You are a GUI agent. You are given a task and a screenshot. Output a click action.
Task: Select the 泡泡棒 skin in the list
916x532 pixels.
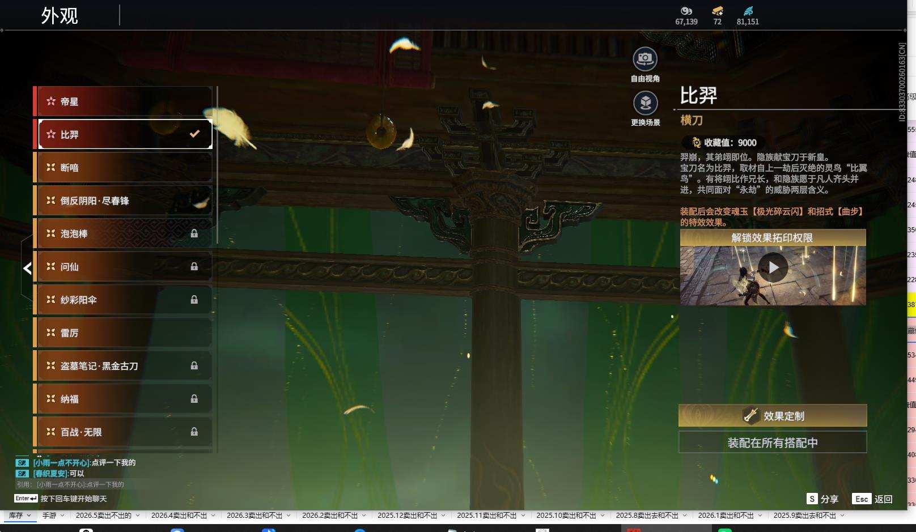click(124, 233)
